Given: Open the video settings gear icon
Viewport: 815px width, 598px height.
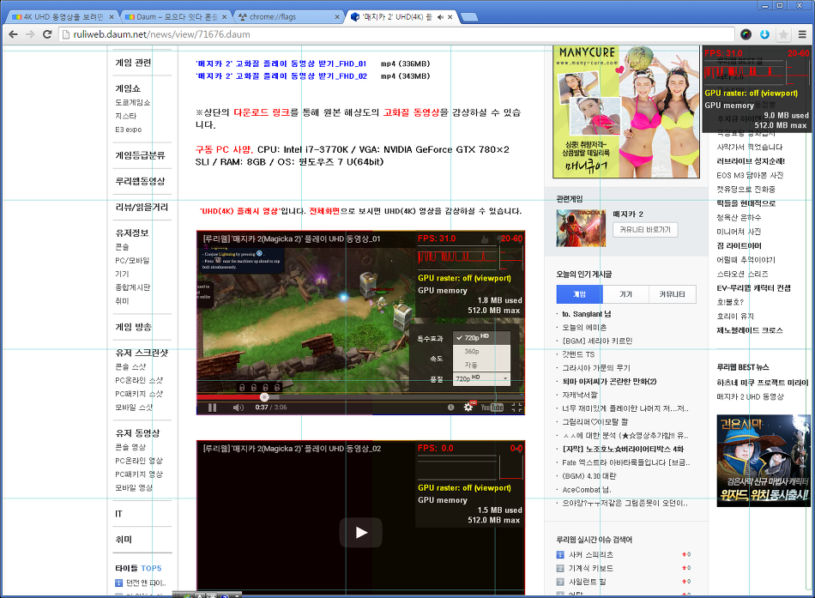Looking at the screenshot, I should point(468,408).
